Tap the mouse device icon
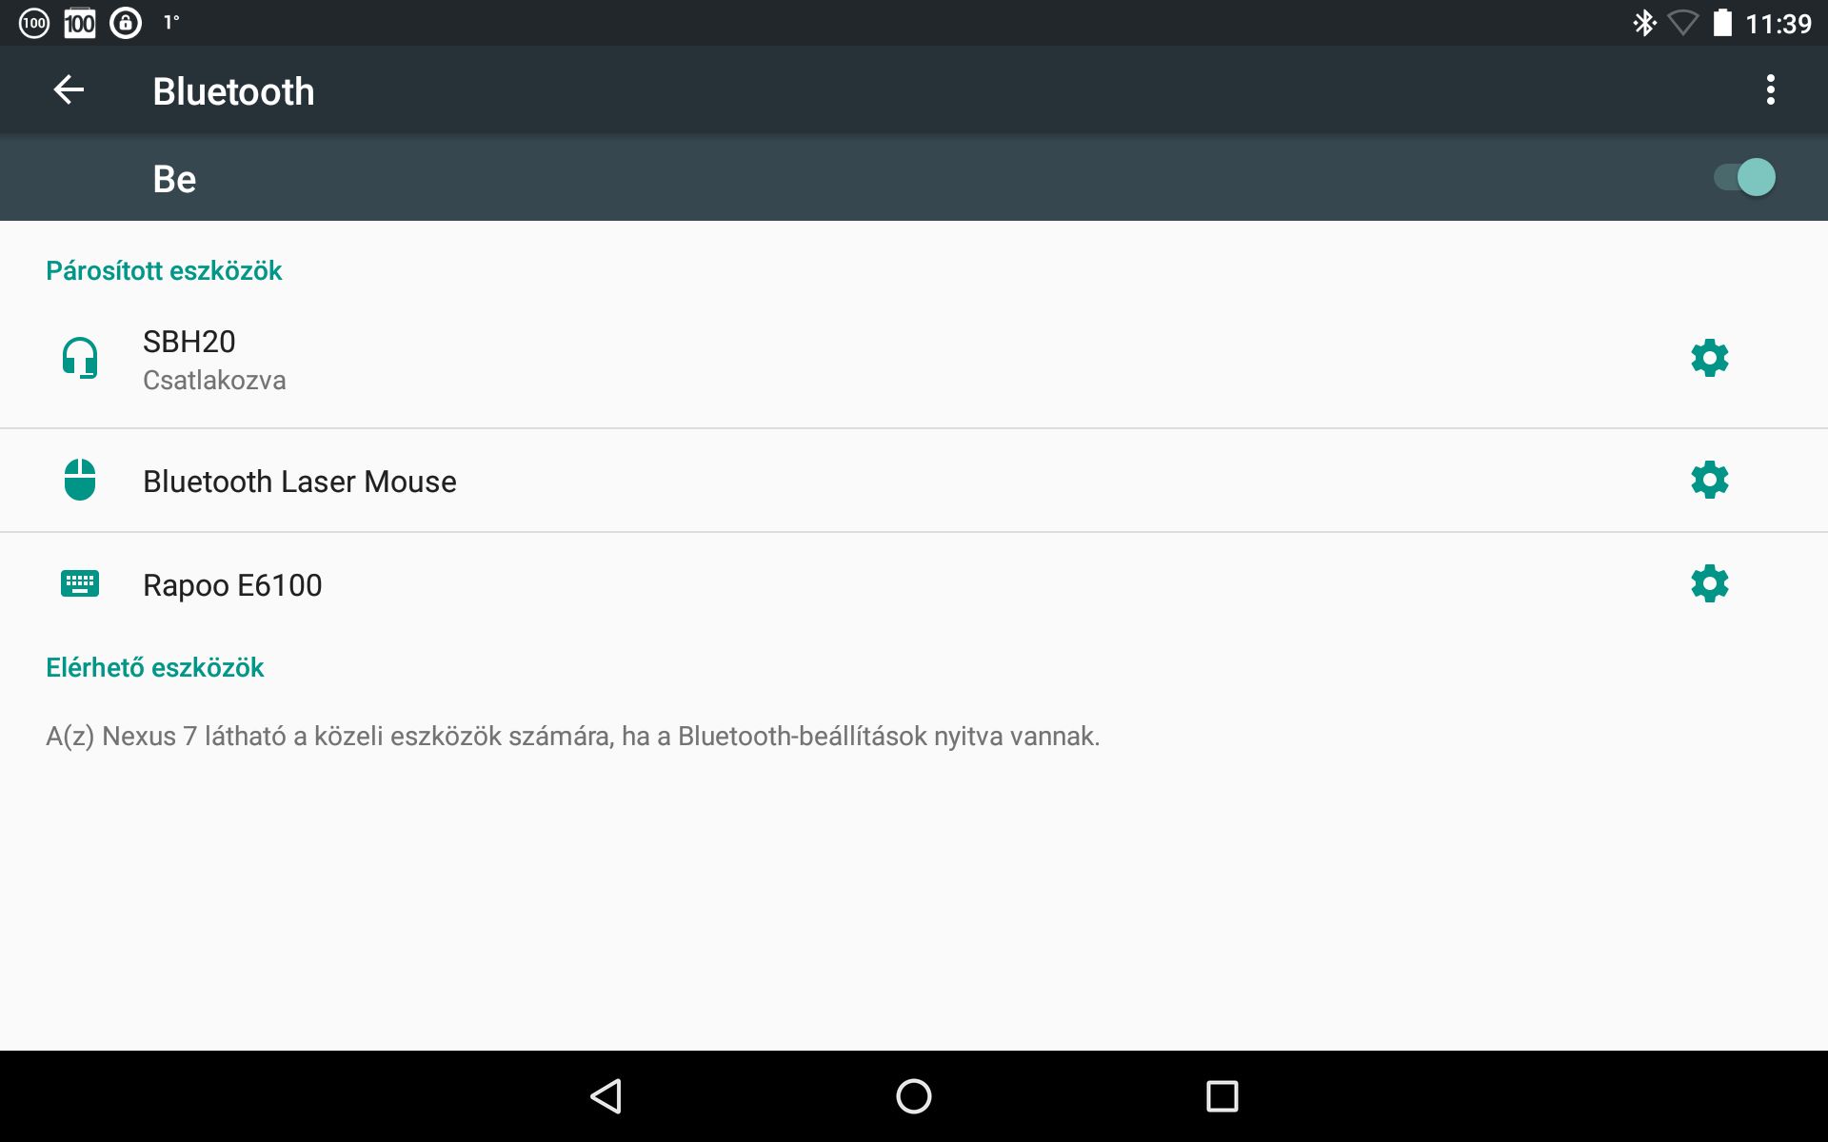The height and width of the screenshot is (1142, 1828). (80, 481)
